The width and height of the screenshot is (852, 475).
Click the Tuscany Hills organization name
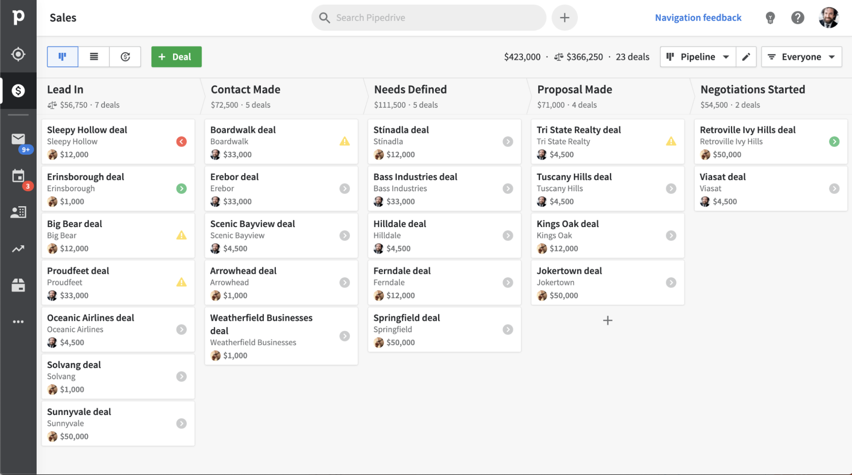pos(560,188)
